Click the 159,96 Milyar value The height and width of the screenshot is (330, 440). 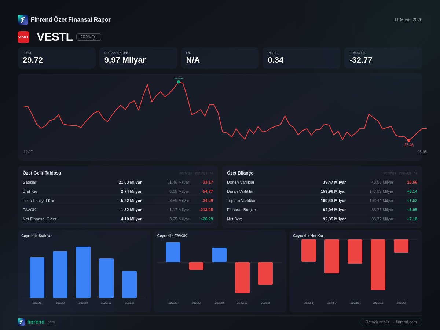[333, 191]
